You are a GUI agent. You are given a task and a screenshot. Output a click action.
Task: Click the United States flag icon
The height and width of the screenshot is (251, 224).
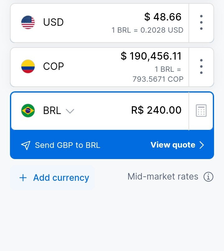(28, 22)
